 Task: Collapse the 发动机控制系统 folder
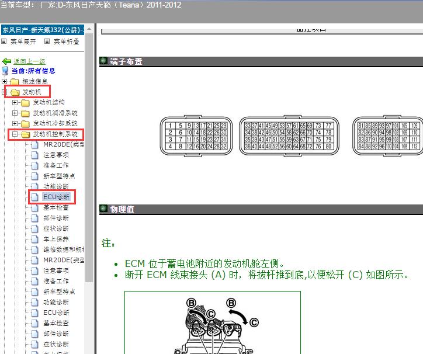15,134
